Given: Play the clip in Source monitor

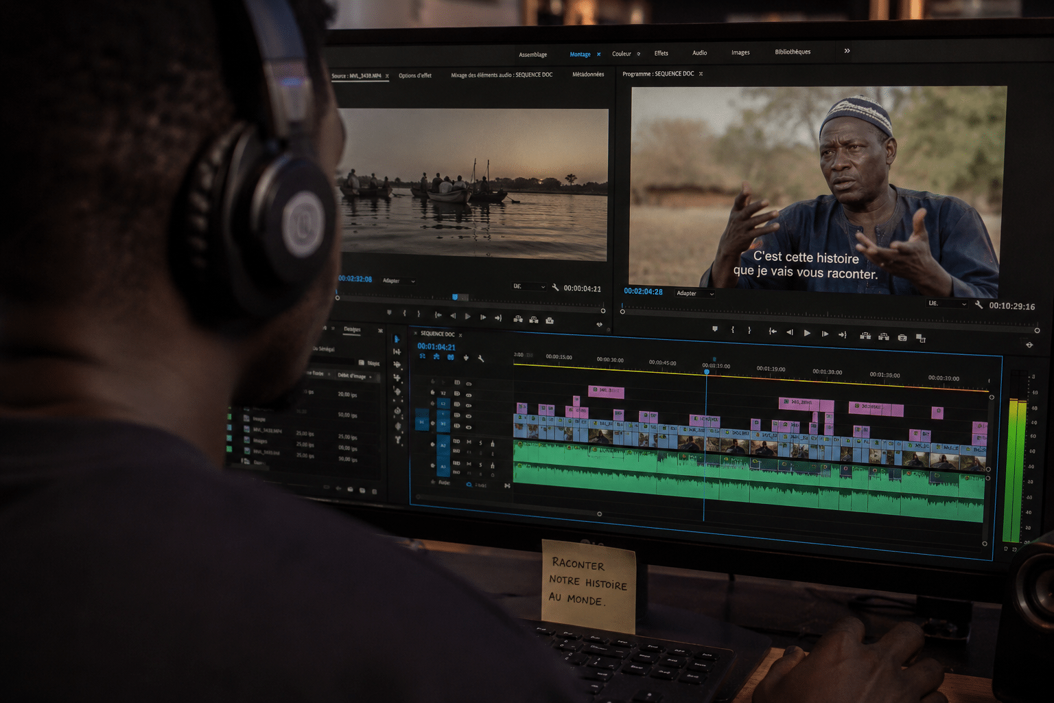Looking at the screenshot, I should click(x=468, y=316).
